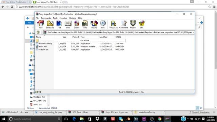Open the Options menu
The height and width of the screenshot is (122, 217).
pyautogui.click(x=73, y=18)
